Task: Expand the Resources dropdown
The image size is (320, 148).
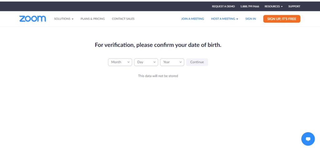Action: (x=273, y=6)
